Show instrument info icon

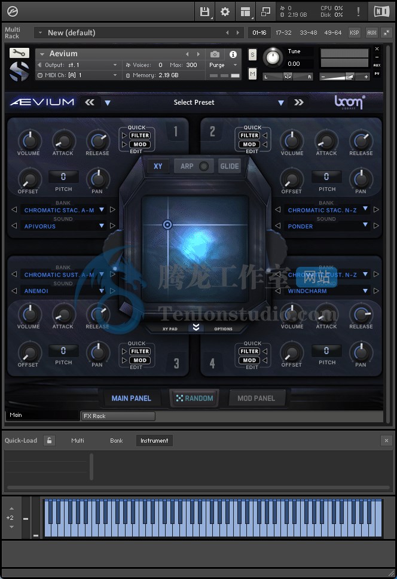(233, 54)
